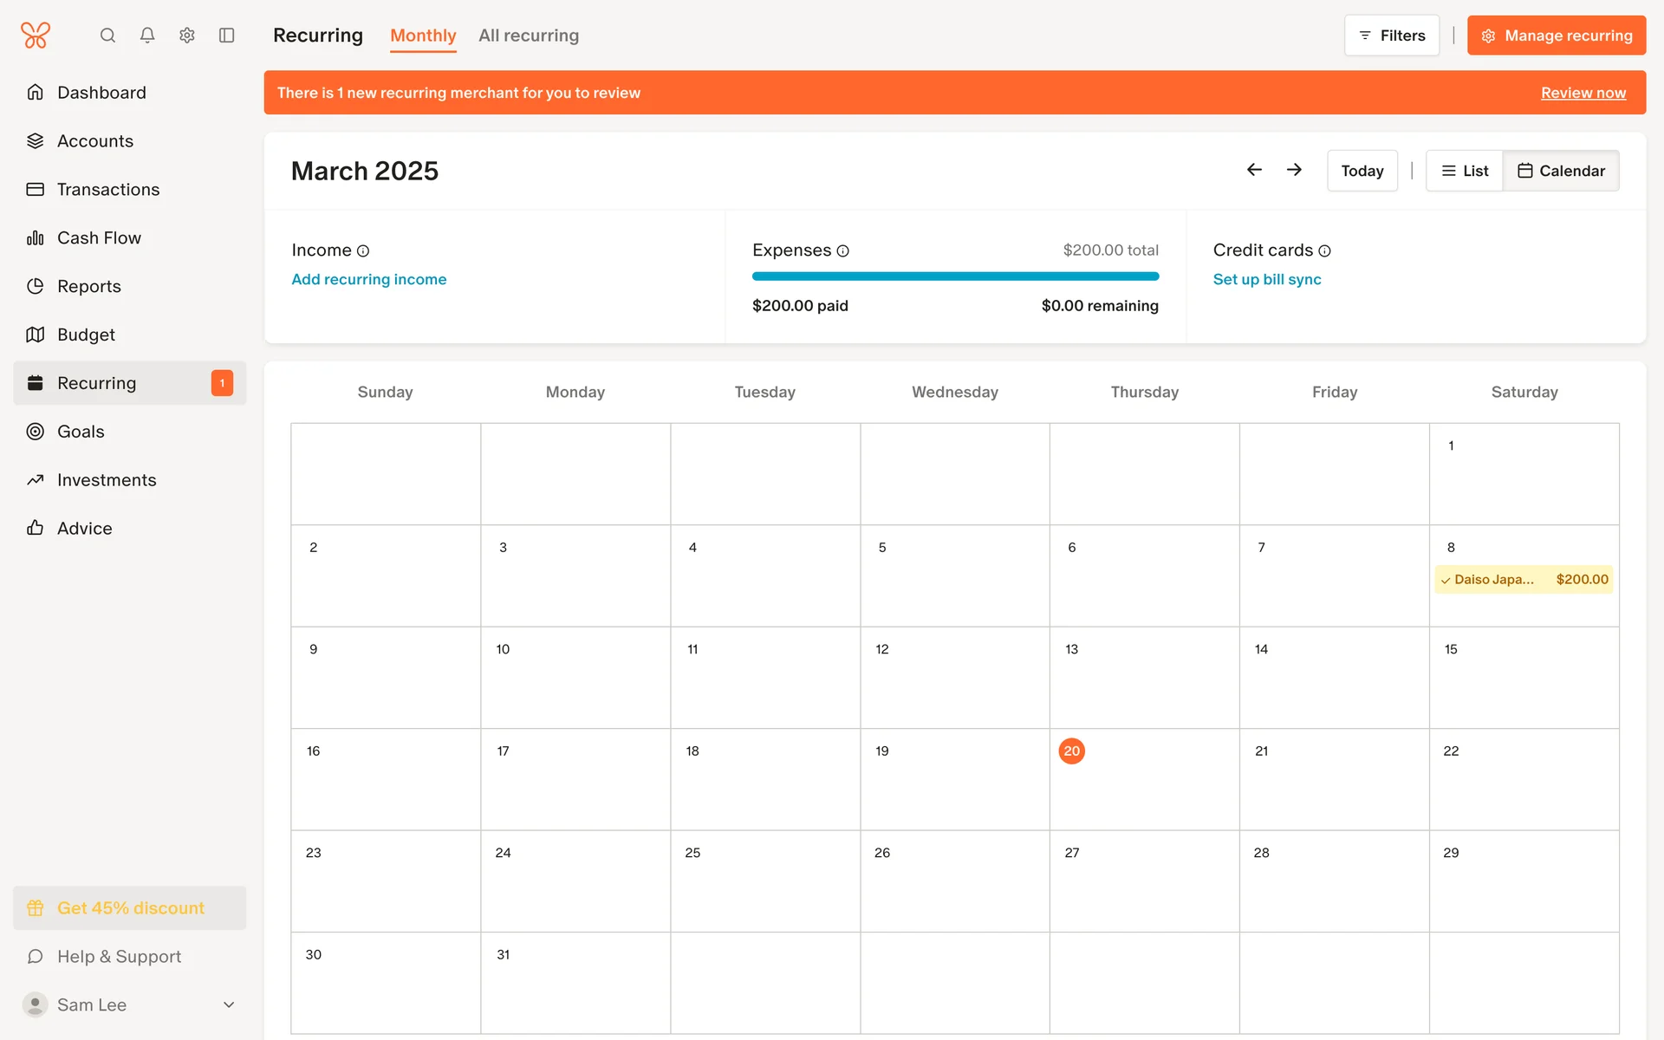The width and height of the screenshot is (1664, 1040).
Task: Open Cash Flow in sidebar
Action: (99, 237)
